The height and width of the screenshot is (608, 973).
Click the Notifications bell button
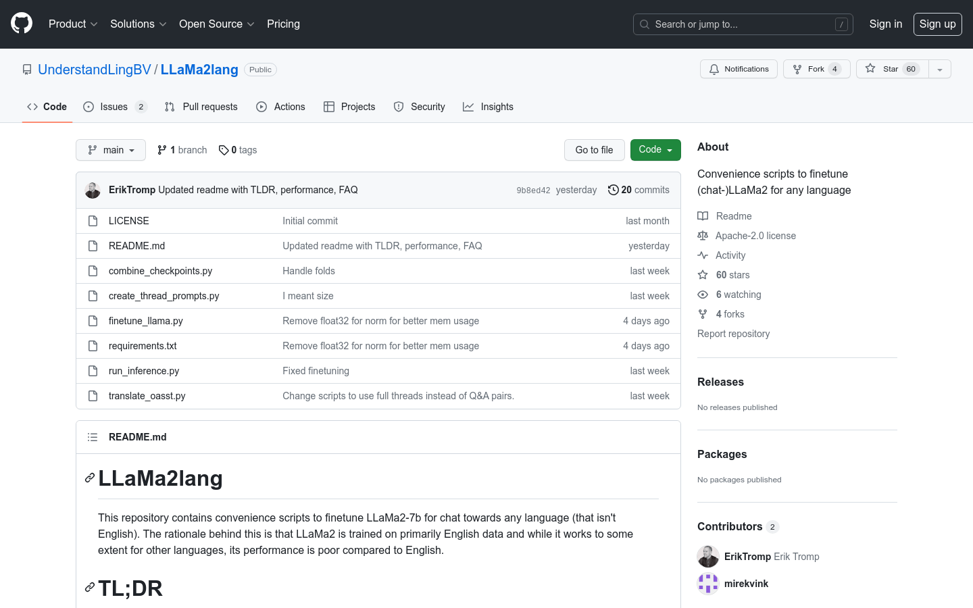[739, 69]
